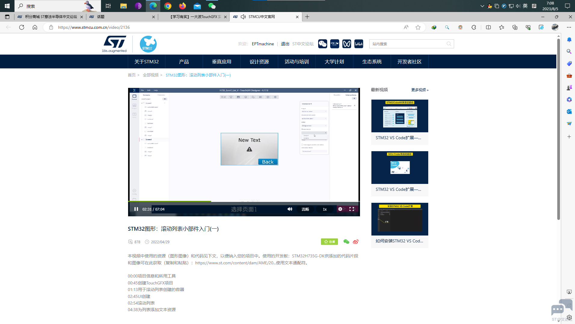Open the Windows Start menu
Screen dimensions: 575x324
(7, 6)
